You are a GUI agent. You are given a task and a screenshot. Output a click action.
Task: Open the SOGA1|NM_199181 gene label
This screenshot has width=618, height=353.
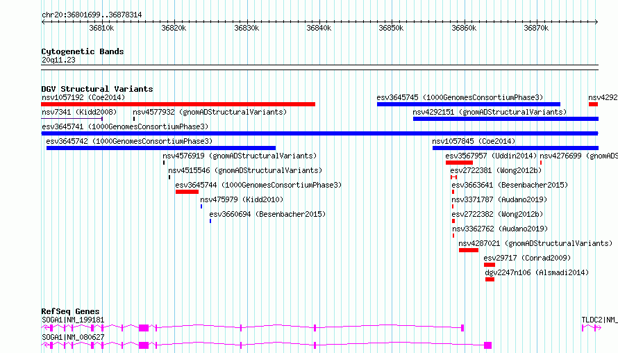[73, 320]
